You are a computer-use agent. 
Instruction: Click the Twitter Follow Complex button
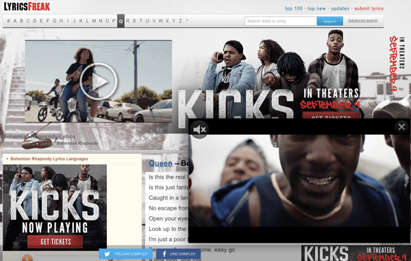pyautogui.click(x=125, y=253)
